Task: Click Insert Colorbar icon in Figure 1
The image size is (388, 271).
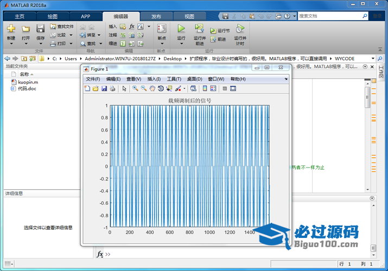Action: coord(205,88)
